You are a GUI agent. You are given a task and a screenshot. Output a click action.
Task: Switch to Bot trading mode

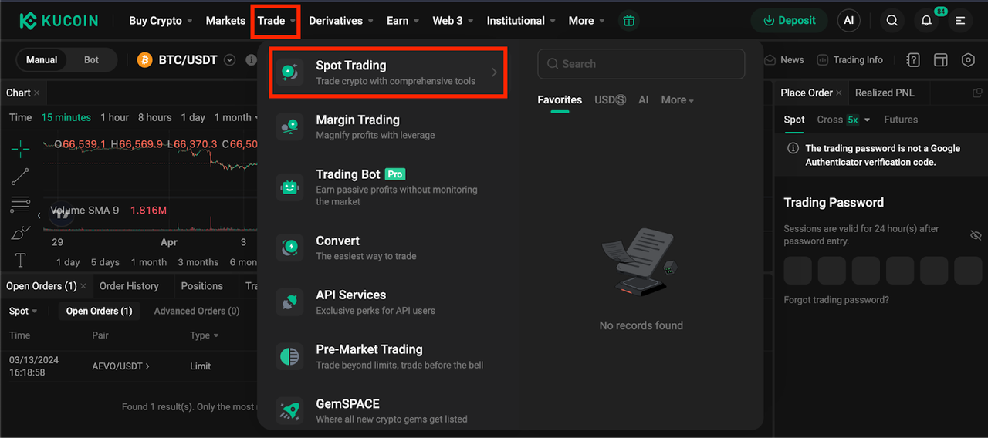91,60
